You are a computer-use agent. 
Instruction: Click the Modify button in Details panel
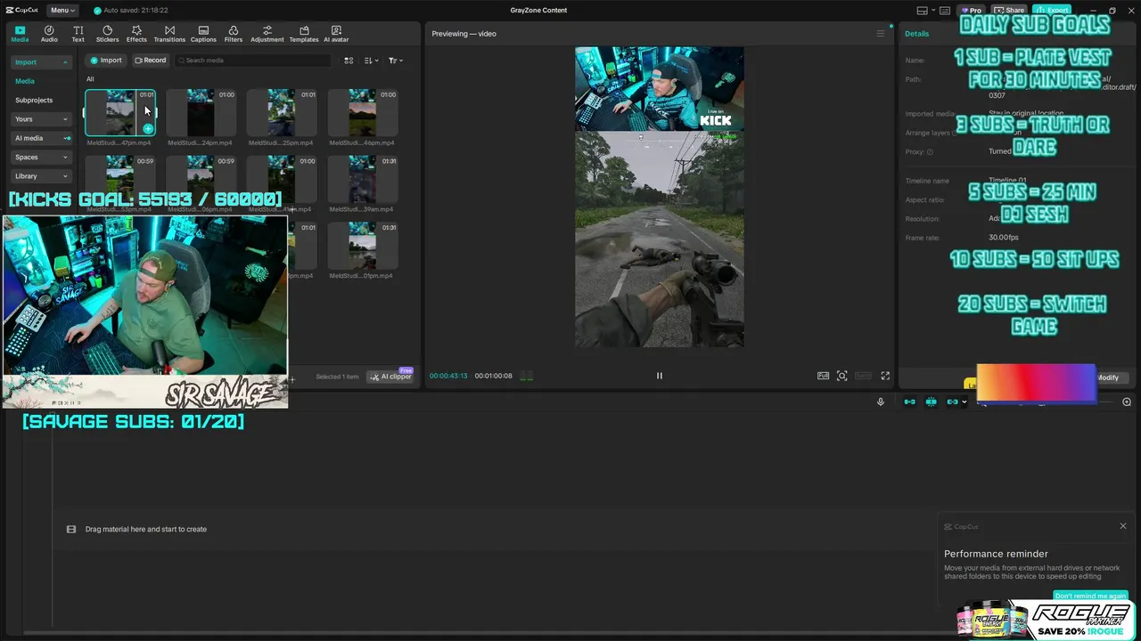[x=1108, y=377]
